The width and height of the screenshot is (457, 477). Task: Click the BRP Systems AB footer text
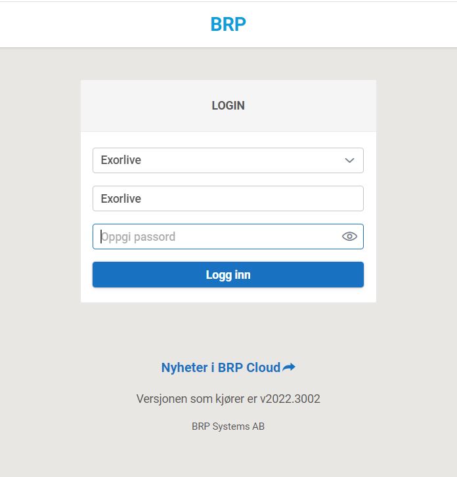pyautogui.click(x=228, y=426)
